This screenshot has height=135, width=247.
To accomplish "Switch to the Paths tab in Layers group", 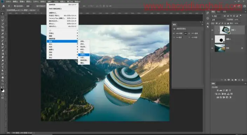I will (225, 12).
